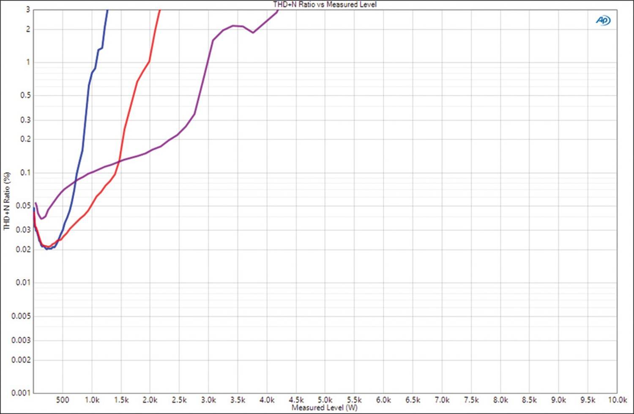The image size is (634, 414).
Task: Click the '8.5k' x-axis tick label
Action: point(529,400)
